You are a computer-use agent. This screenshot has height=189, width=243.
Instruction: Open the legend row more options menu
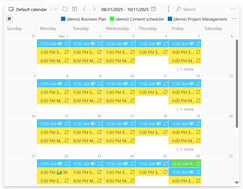(235, 19)
